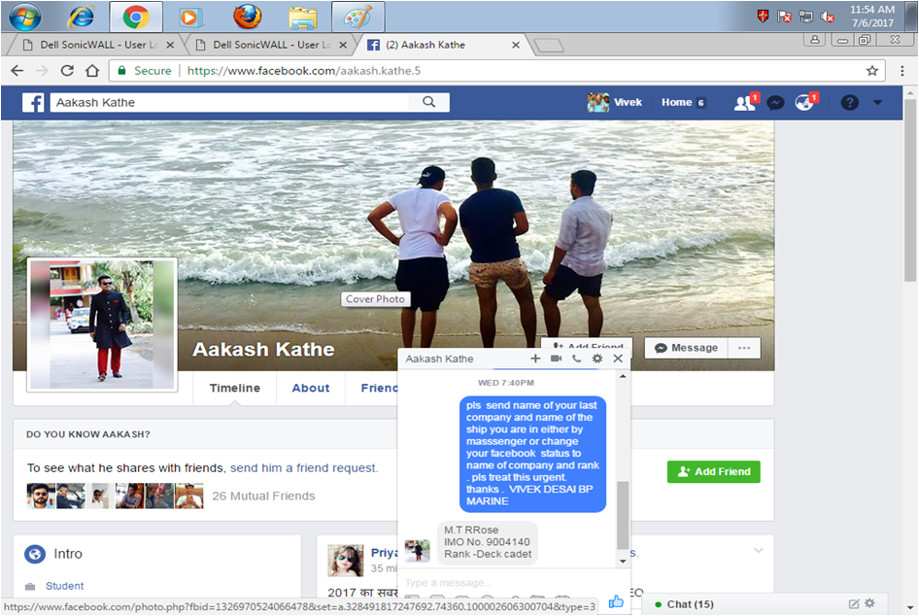Open chat options gear in Aakash chat
Viewport: 919px width, 616px height.
click(597, 359)
